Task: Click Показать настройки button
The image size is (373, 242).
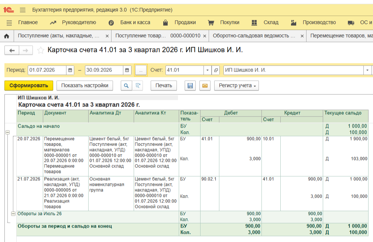Action: [x=85, y=86]
